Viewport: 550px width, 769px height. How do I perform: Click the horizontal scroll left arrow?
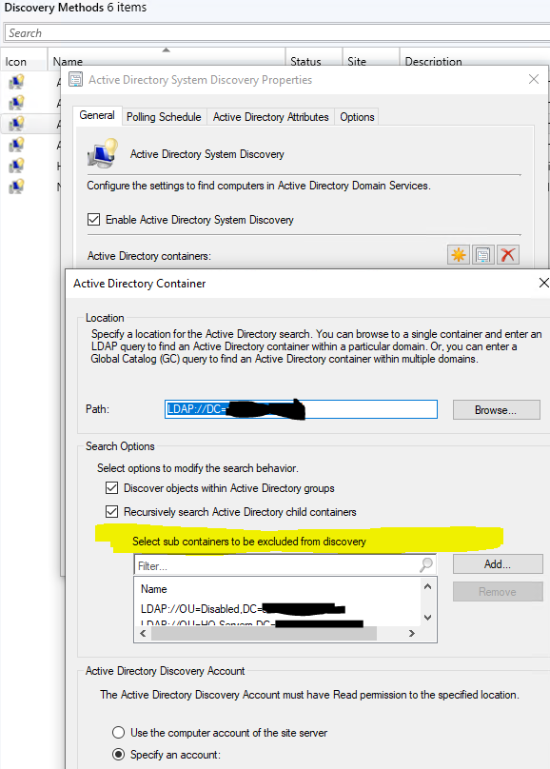pos(143,633)
